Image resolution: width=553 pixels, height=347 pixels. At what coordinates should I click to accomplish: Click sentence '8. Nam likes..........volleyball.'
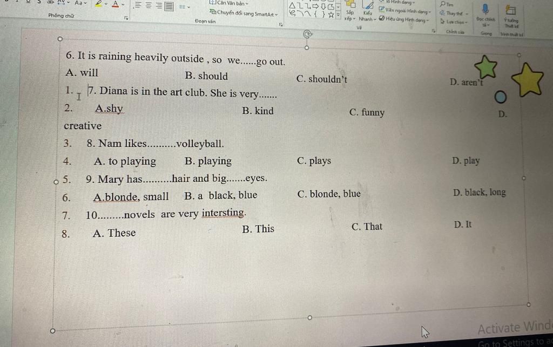(155, 144)
